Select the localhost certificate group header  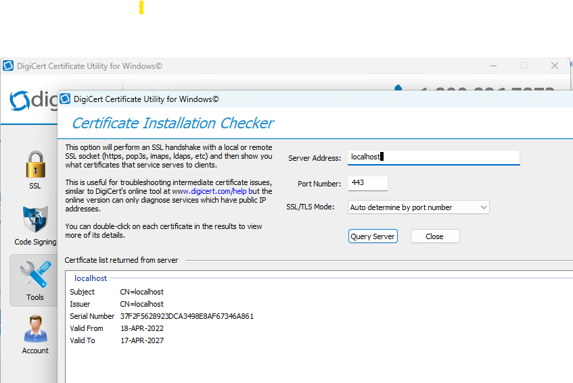point(91,278)
